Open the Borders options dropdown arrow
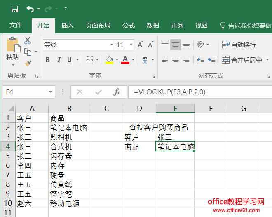The width and height of the screenshot is (272, 217). pos(97,60)
